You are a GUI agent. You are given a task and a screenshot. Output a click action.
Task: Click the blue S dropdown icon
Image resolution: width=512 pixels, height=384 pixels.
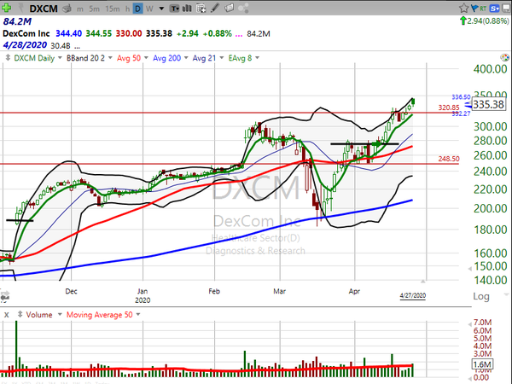click(x=495, y=9)
